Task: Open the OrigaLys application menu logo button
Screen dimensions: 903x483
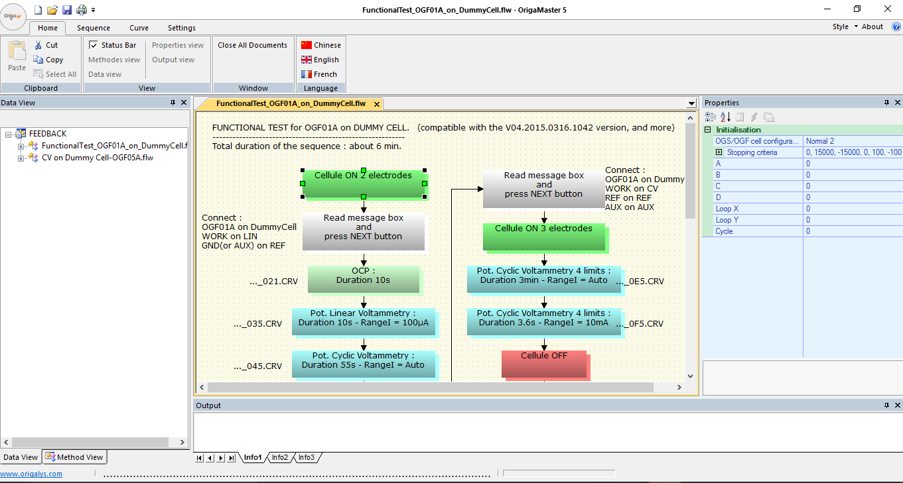Action: (x=13, y=16)
